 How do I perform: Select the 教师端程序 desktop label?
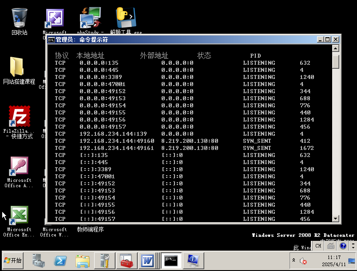(x=90, y=229)
